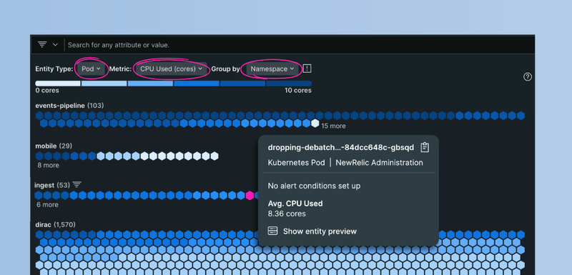Open the Entity Type Pod dropdown
The width and height of the screenshot is (572, 275).
[x=92, y=69]
